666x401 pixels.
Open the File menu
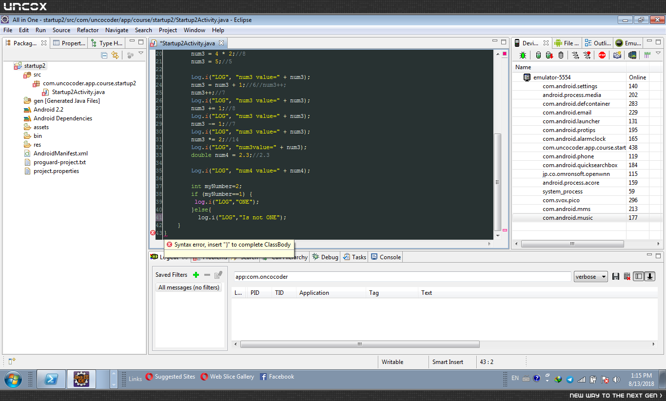pyautogui.click(x=8, y=30)
